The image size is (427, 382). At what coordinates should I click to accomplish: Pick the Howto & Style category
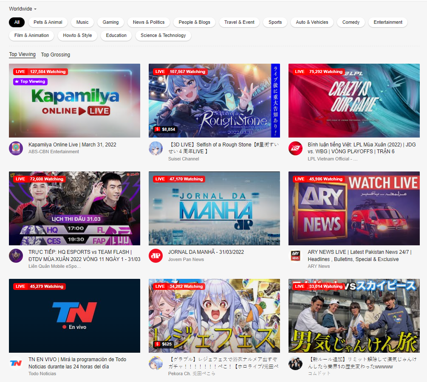tap(77, 35)
